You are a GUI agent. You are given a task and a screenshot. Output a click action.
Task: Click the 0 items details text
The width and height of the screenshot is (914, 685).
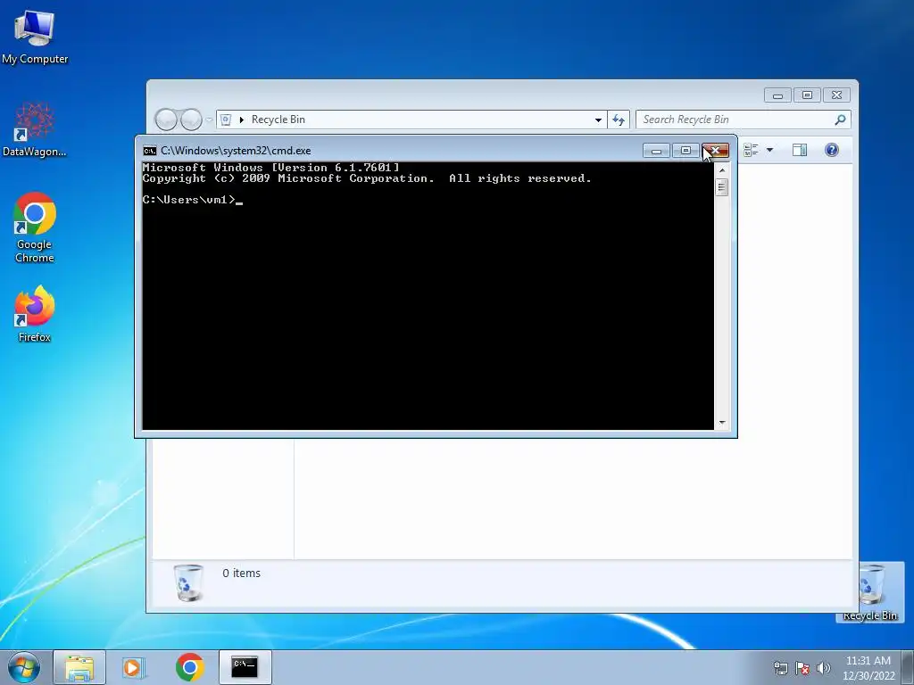click(x=241, y=574)
